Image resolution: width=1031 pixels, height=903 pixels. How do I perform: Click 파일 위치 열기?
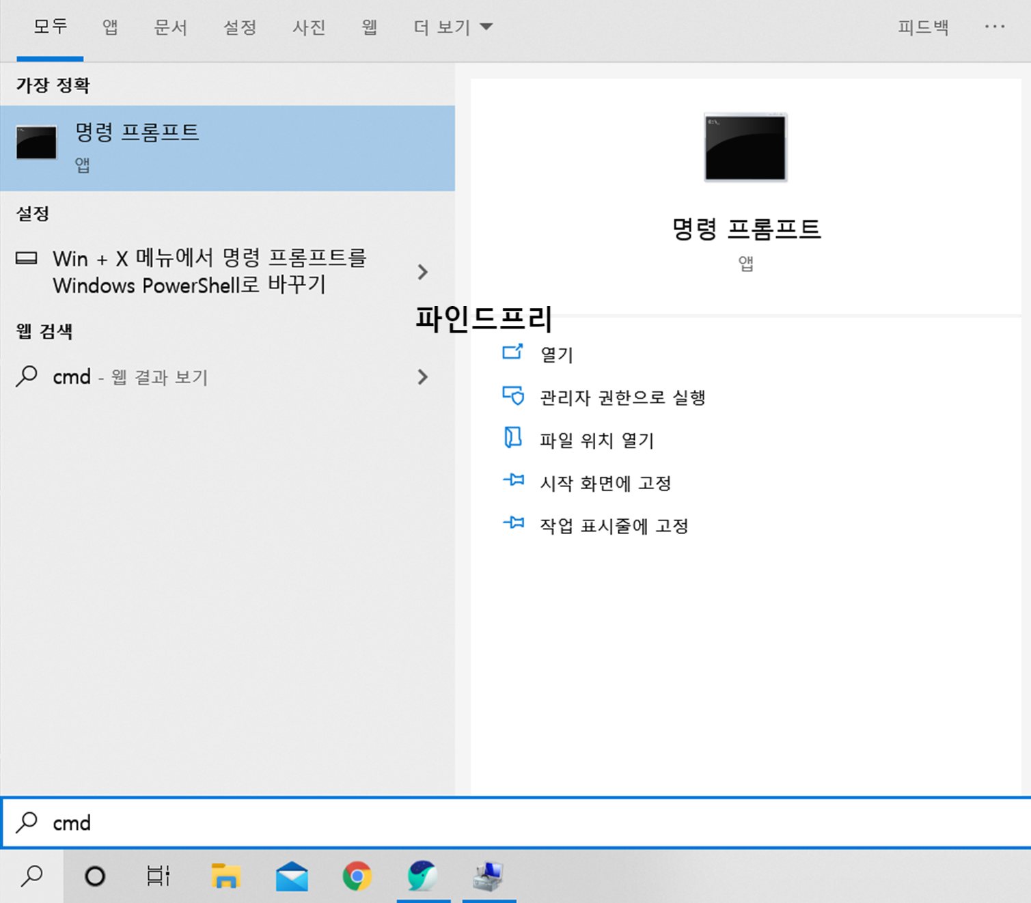point(596,441)
